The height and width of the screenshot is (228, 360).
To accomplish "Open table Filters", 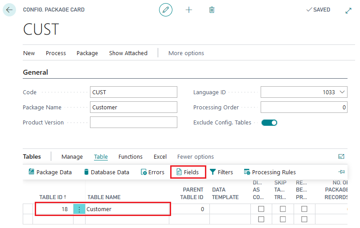I will coord(221,172).
